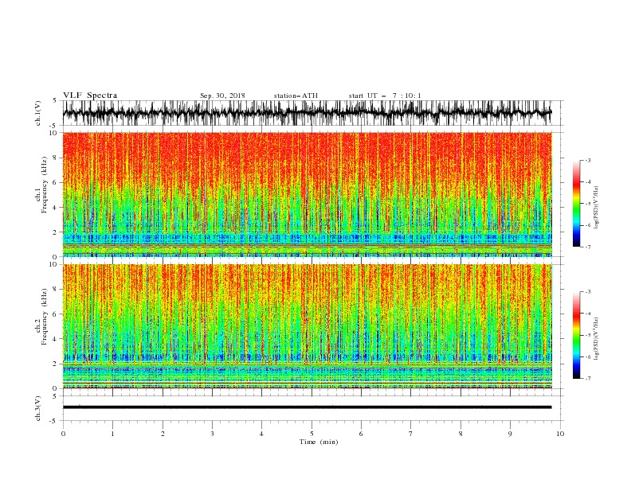The height and width of the screenshot is (487, 631).
Task: Click the "2" kHz tick on ch.2 frequency axis
Action: pyautogui.click(x=56, y=364)
